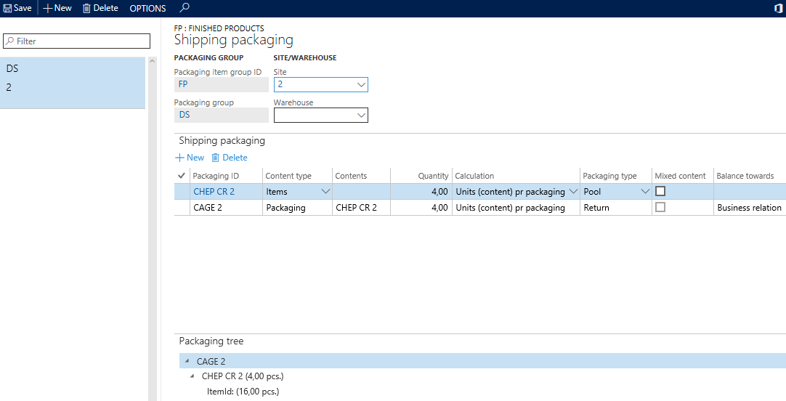
Task: Click the Packaging group field DS
Action: tap(221, 116)
